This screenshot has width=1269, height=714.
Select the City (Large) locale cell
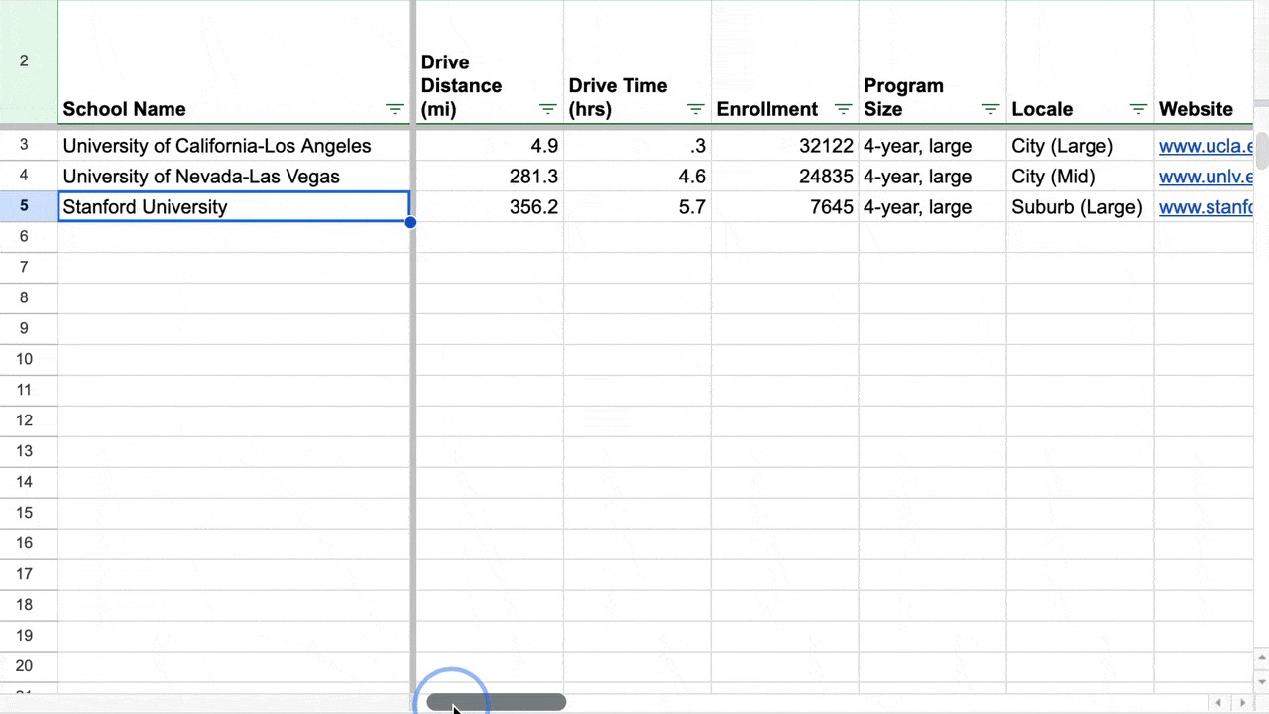(1081, 146)
